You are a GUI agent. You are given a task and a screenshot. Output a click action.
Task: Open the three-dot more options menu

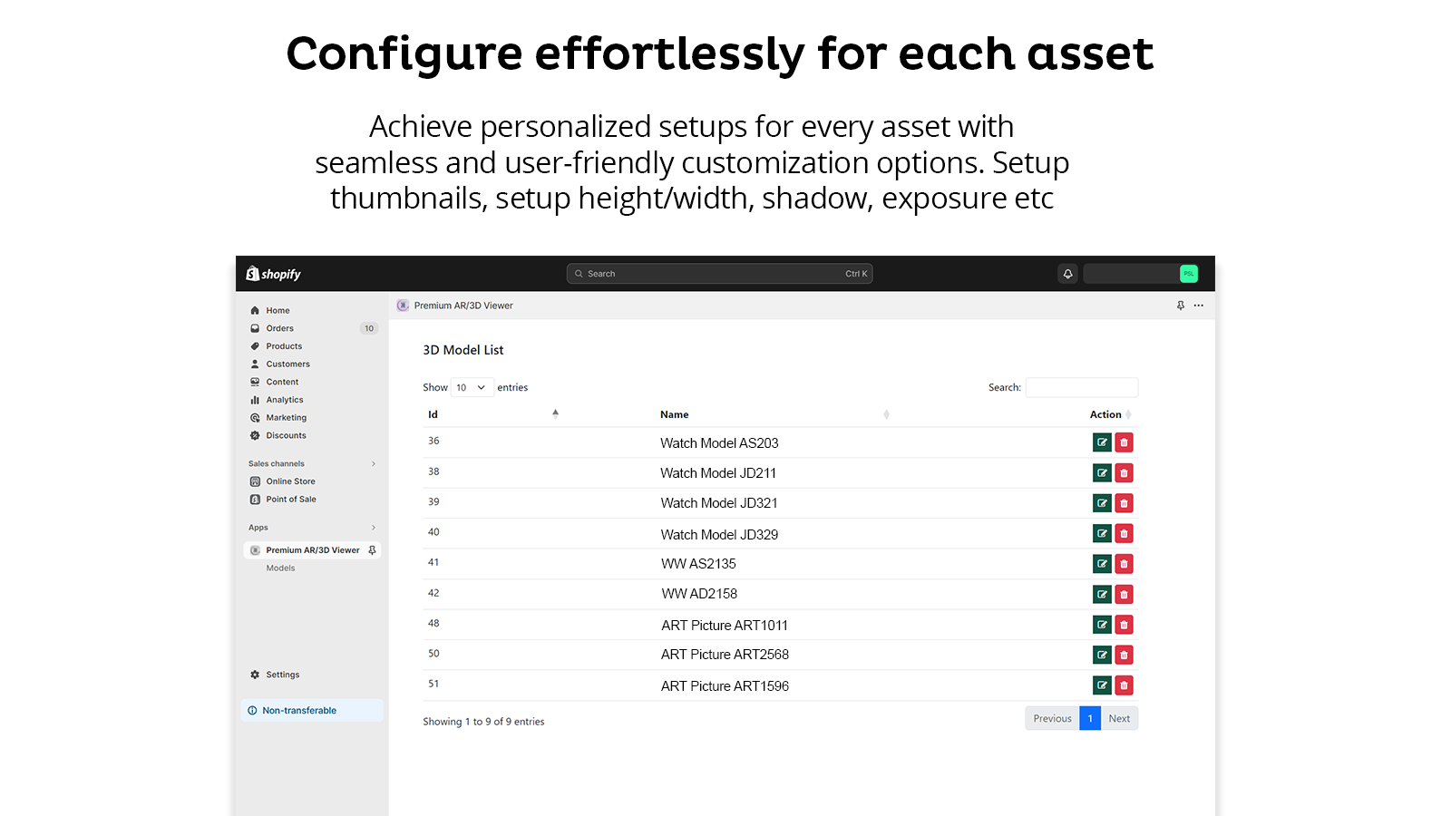click(1199, 306)
